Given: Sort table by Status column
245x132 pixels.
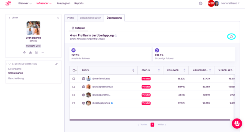Looking at the screenshot, I should point(159,70).
